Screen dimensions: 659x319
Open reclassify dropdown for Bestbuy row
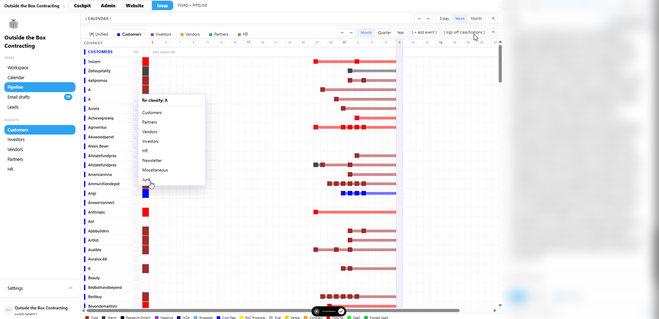click(x=136, y=296)
